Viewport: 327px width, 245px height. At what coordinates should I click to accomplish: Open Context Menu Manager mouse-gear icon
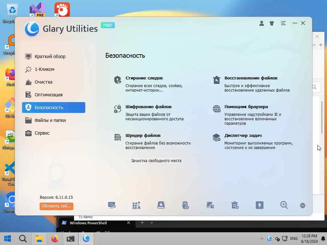point(186,205)
